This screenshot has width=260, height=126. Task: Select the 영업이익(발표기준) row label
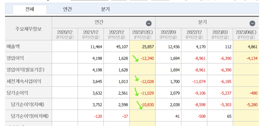(x=25, y=70)
